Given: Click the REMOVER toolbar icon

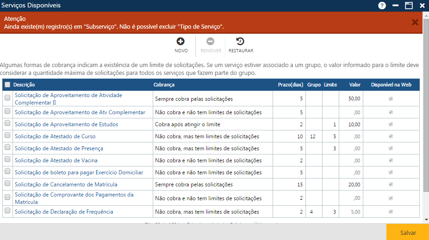Looking at the screenshot, I should (x=211, y=42).
